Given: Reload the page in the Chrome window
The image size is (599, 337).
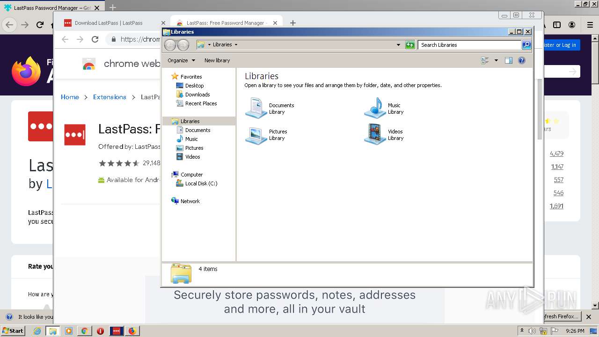Looking at the screenshot, I should (x=95, y=39).
